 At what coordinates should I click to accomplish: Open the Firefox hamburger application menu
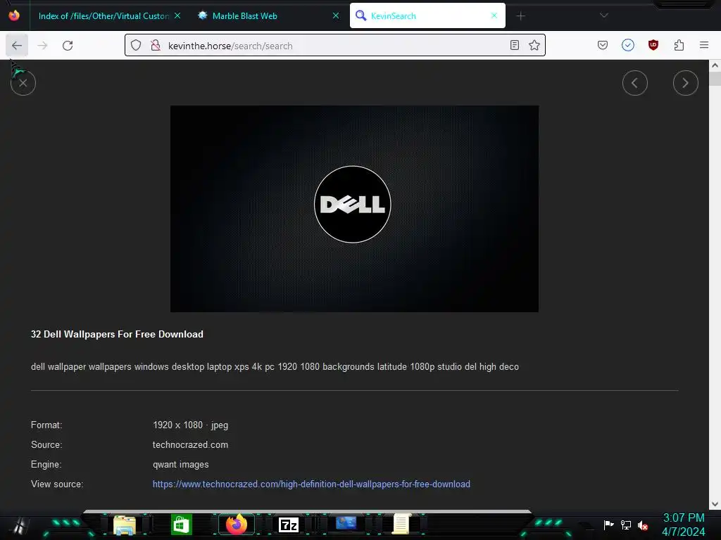704,45
